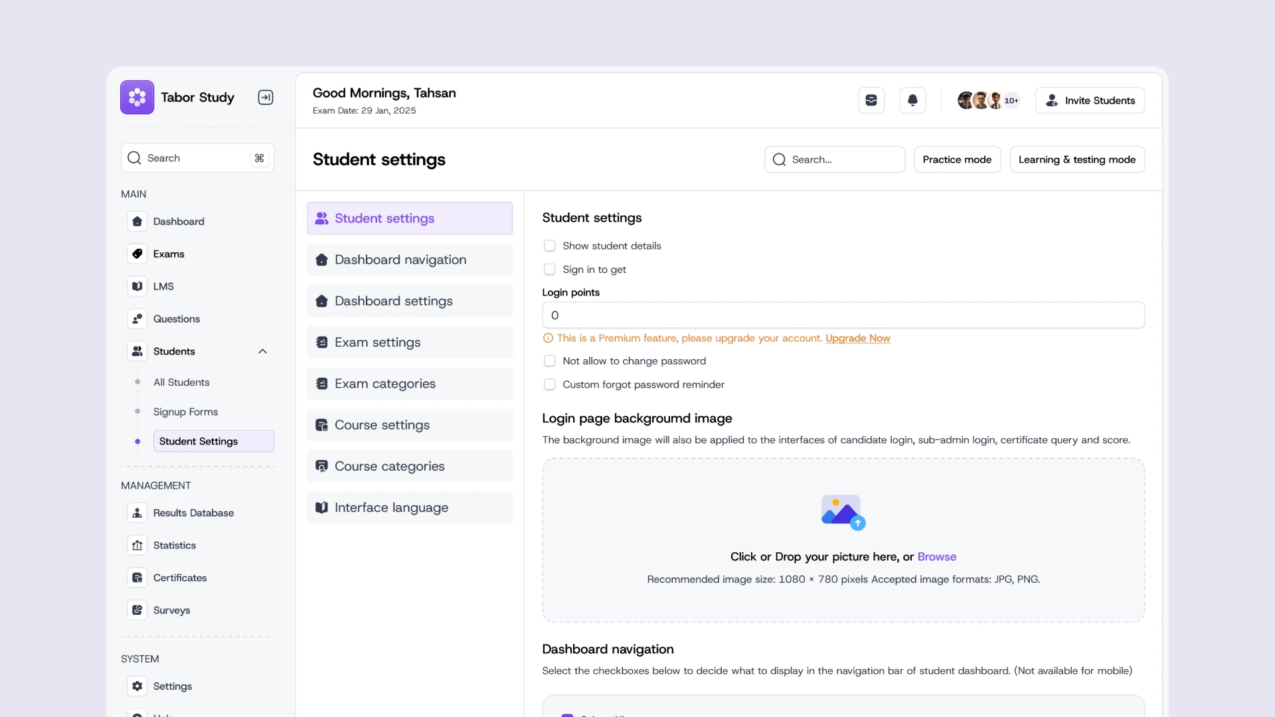Click the Students people icon in sidebar
This screenshot has width=1275, height=717.
pyautogui.click(x=137, y=351)
